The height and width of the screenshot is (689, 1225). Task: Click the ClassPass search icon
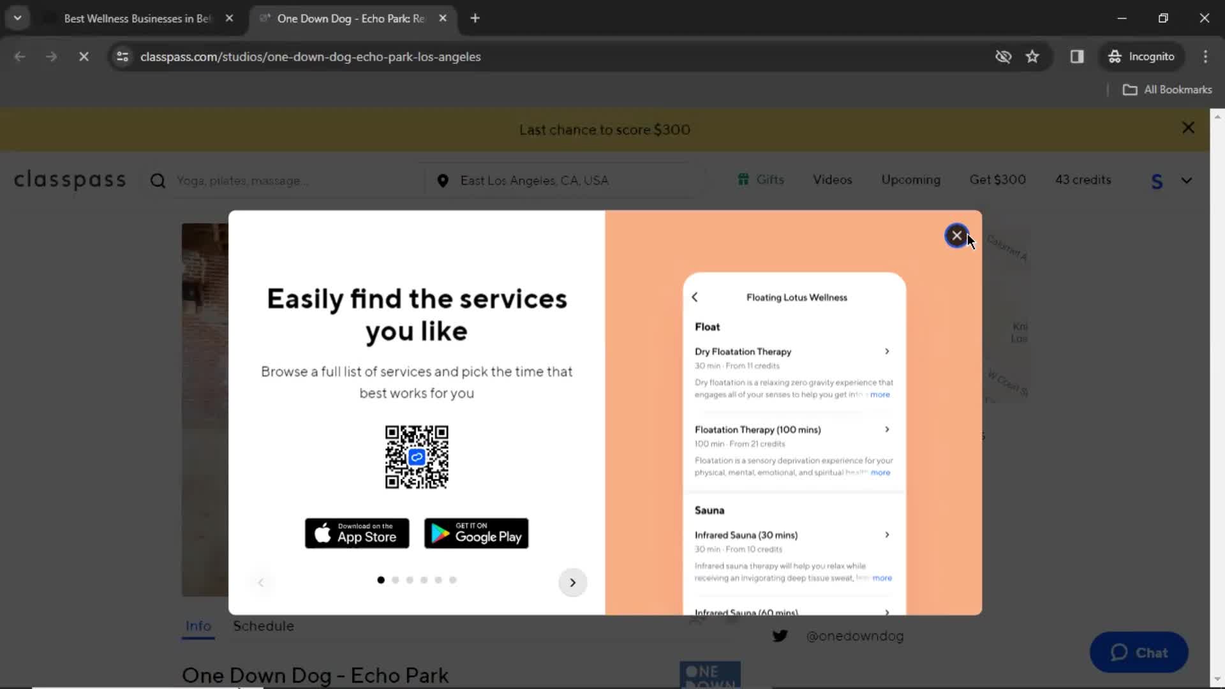coord(158,180)
